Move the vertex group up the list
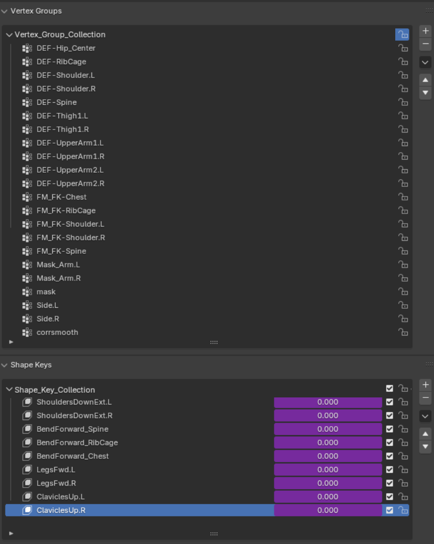The height and width of the screenshot is (544, 434). (425, 80)
